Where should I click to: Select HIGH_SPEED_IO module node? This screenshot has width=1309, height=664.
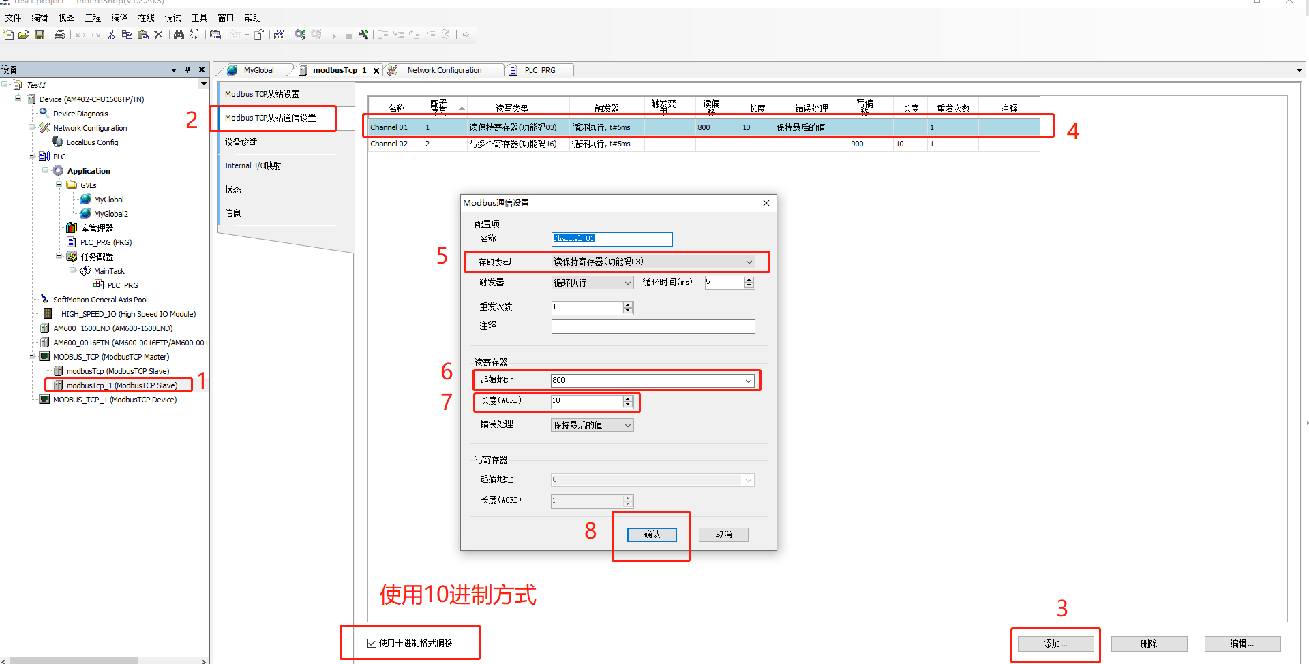(128, 314)
